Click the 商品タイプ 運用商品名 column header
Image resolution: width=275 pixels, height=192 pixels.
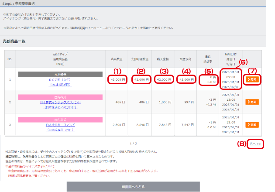coord(60,59)
